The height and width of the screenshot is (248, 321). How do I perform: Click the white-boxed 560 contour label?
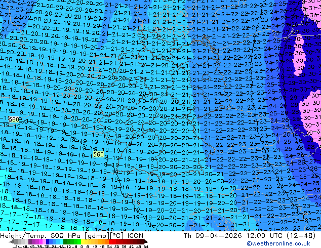click(x=14, y=119)
